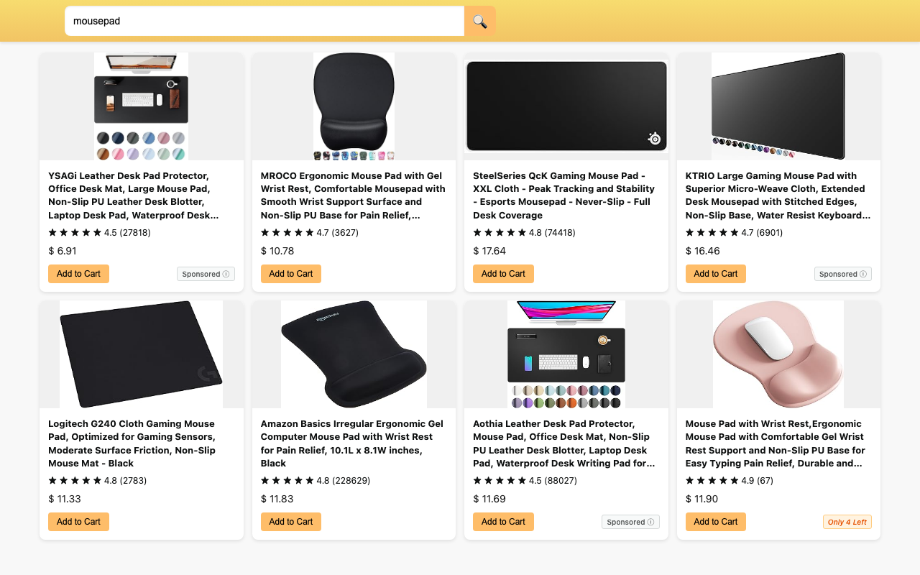This screenshot has width=920, height=575.
Task: Add Logitech G240 Mouse Pad to cart
Action: (78, 522)
